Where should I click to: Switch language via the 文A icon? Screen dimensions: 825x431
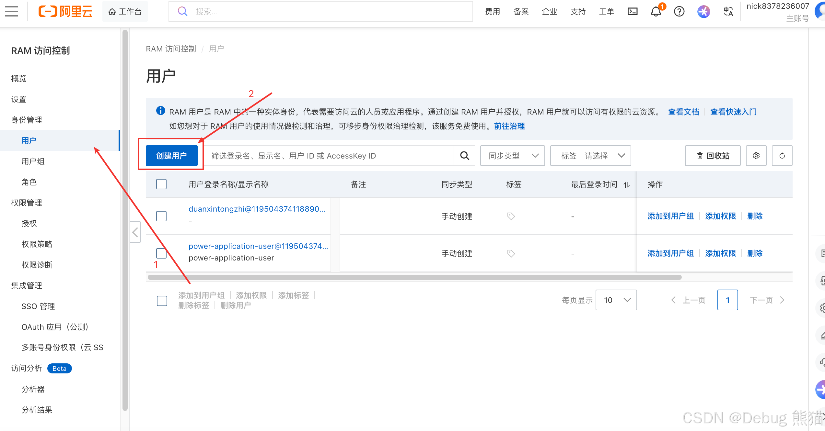point(728,11)
